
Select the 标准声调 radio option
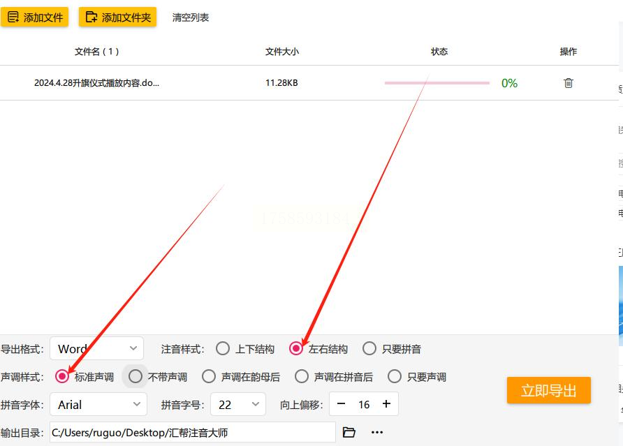(62, 376)
